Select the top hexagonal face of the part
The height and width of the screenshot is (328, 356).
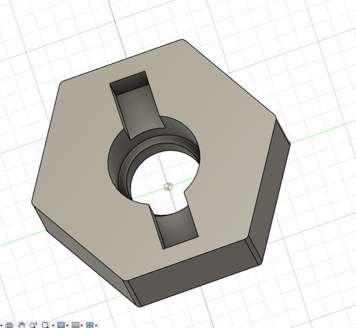click(227, 159)
